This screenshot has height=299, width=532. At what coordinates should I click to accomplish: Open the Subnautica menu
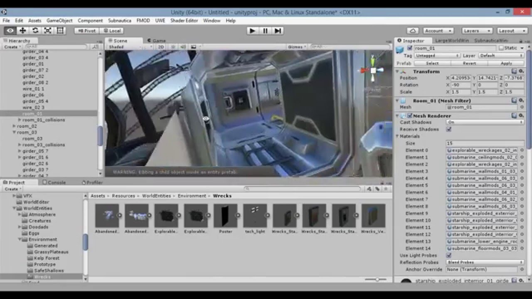coord(120,20)
